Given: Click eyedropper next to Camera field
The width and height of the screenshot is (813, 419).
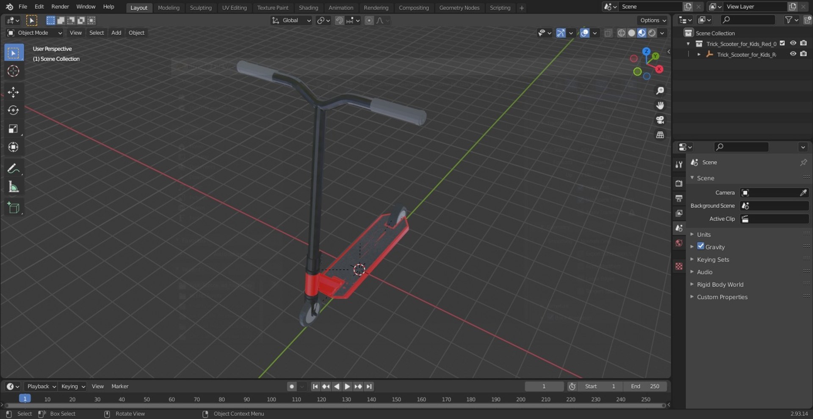Looking at the screenshot, I should [803, 193].
